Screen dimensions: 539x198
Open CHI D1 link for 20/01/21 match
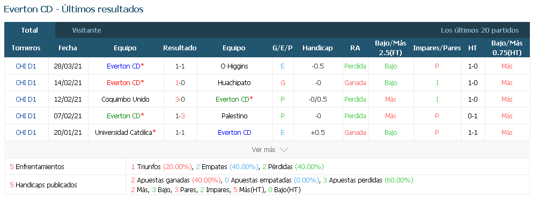tap(26, 132)
